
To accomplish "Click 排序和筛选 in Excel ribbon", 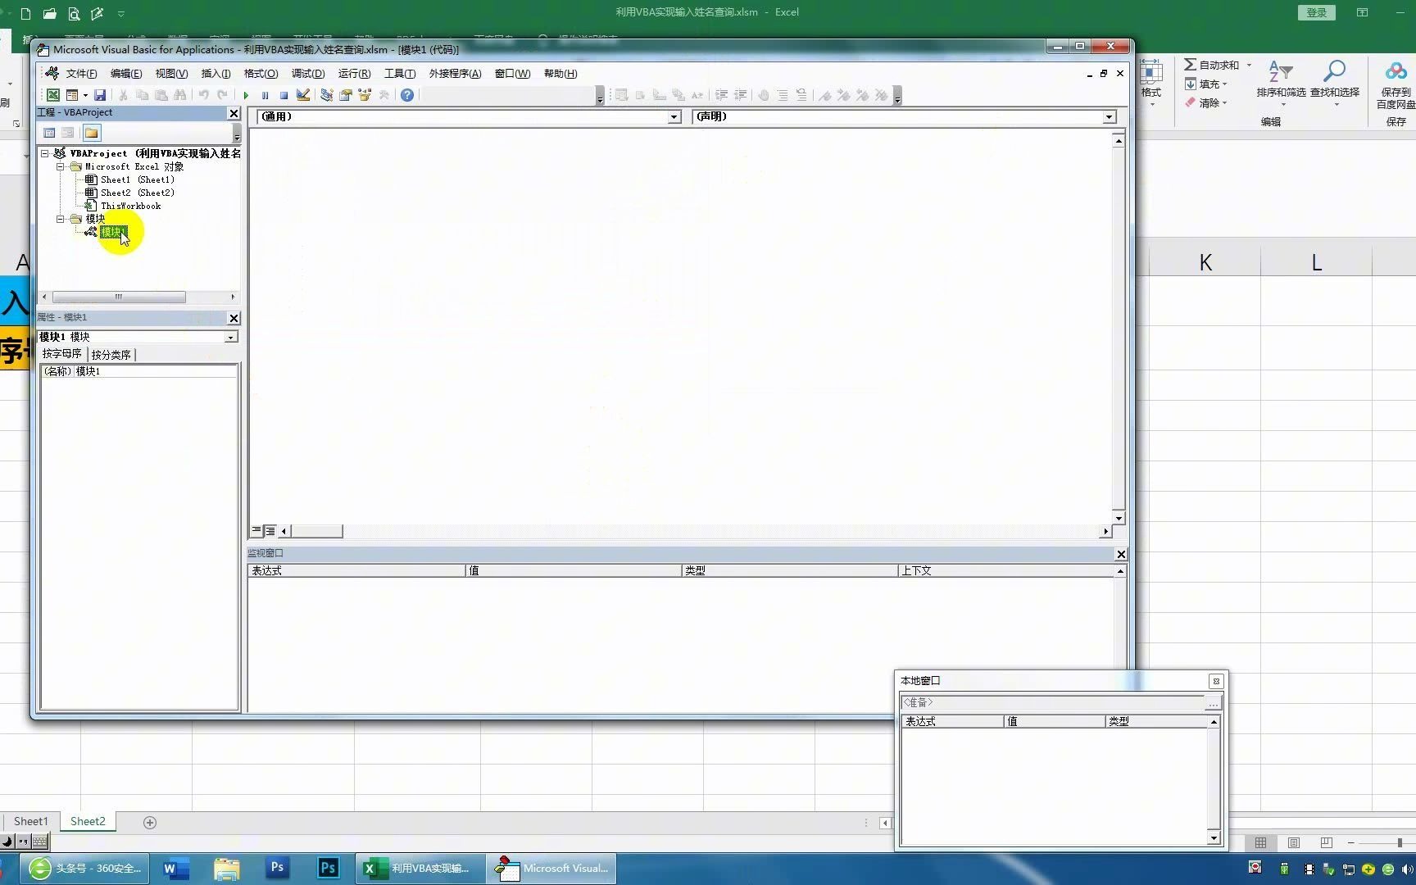I will coord(1281,84).
